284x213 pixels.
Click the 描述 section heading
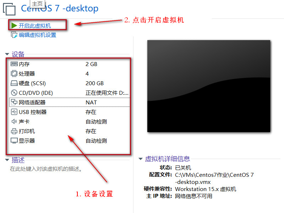point(18,160)
